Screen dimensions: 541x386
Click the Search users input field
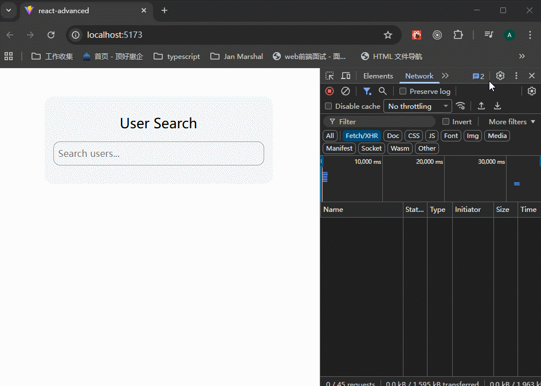158,153
